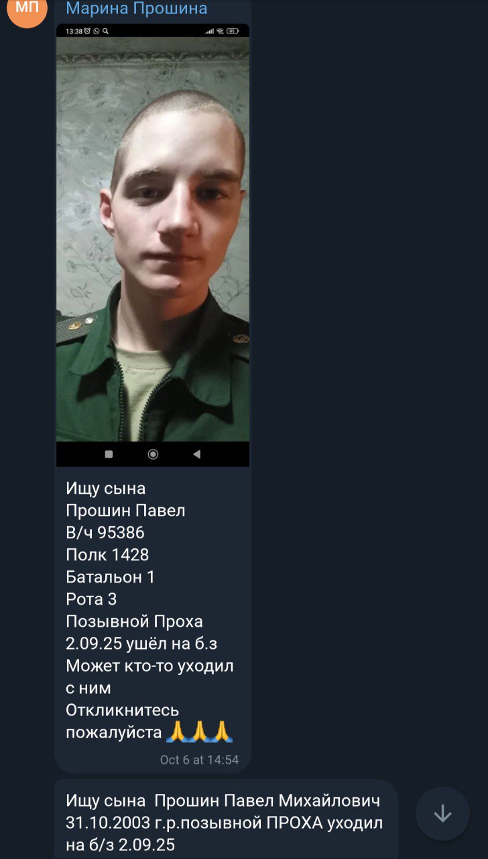Click the line 'В/ч 95386' in message
Screen dimensions: 488x859
tap(105, 533)
